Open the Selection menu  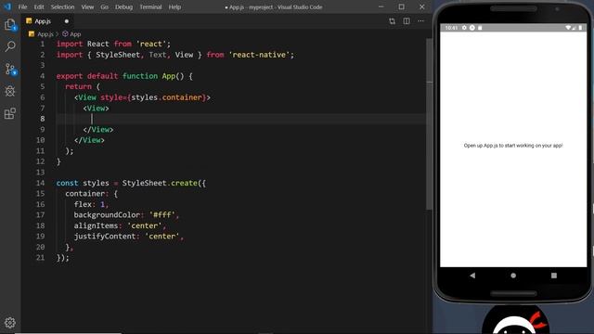coord(62,6)
